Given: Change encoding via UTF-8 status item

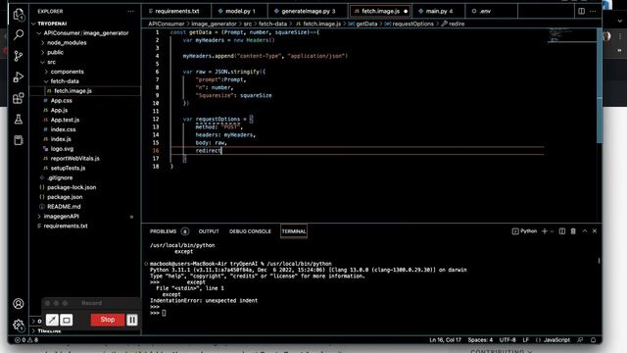Looking at the screenshot, I should click(x=507, y=340).
